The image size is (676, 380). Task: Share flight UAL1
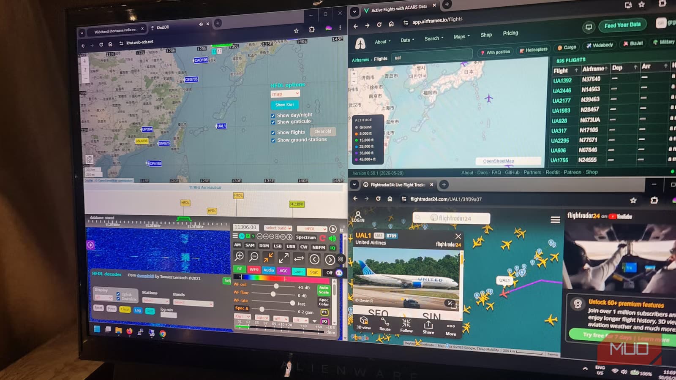coord(428,327)
